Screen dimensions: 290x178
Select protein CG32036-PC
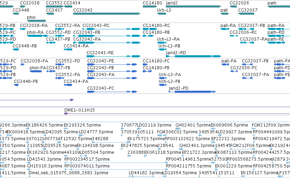[244, 68]
